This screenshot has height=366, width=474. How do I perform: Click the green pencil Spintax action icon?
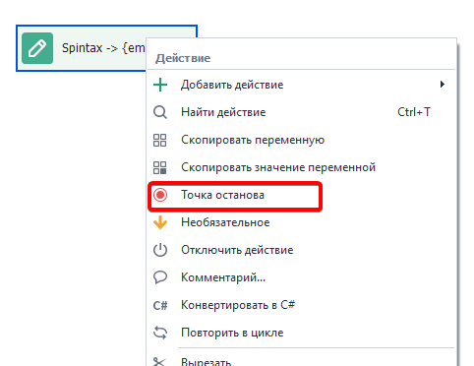pyautogui.click(x=37, y=48)
